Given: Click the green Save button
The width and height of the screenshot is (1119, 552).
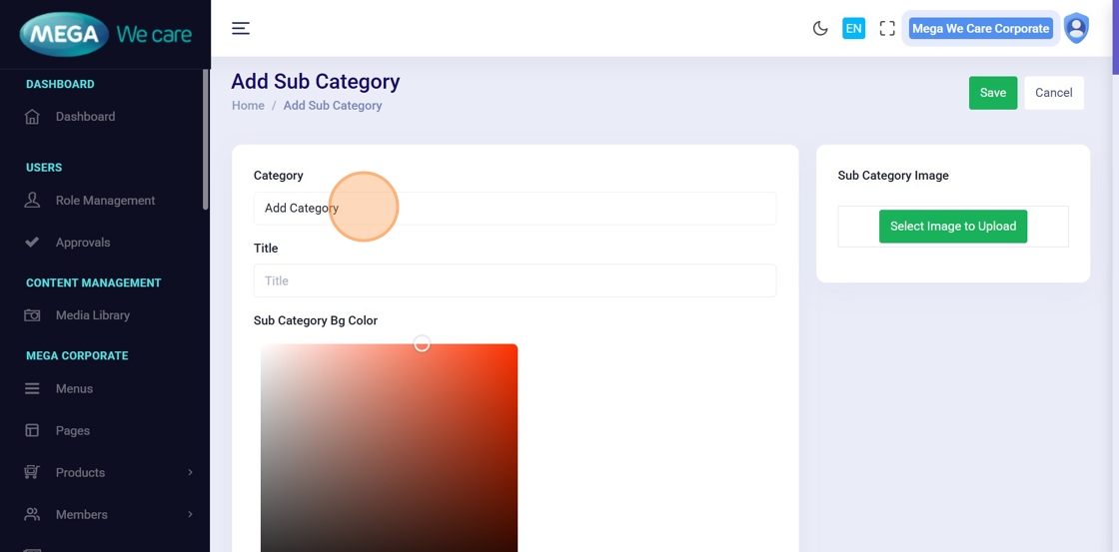Looking at the screenshot, I should click(992, 93).
